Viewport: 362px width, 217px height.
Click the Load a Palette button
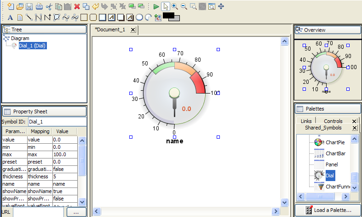pyautogui.click(x=327, y=210)
